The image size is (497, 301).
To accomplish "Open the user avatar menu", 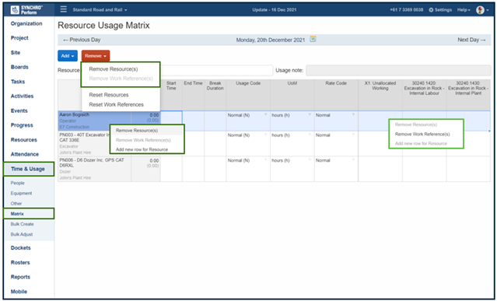I will [482, 10].
